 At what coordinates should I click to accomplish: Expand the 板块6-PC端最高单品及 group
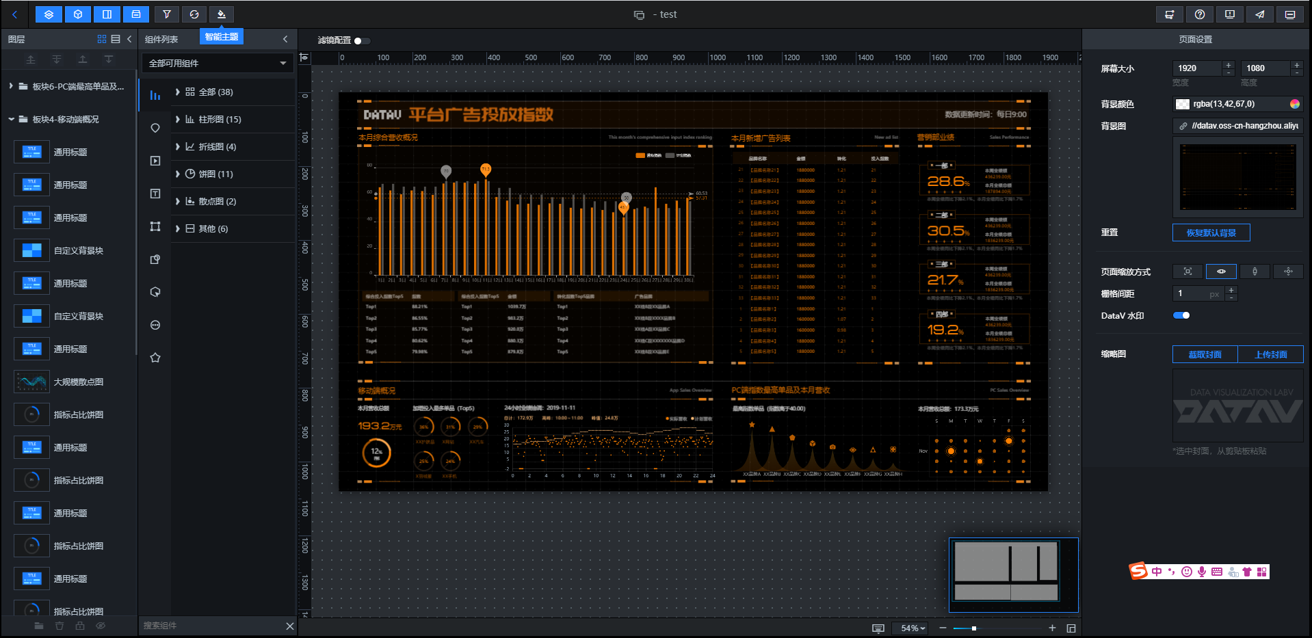coord(11,86)
